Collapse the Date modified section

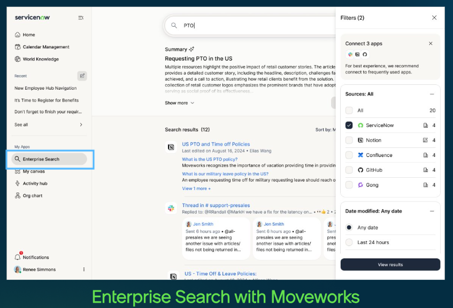[432, 211]
